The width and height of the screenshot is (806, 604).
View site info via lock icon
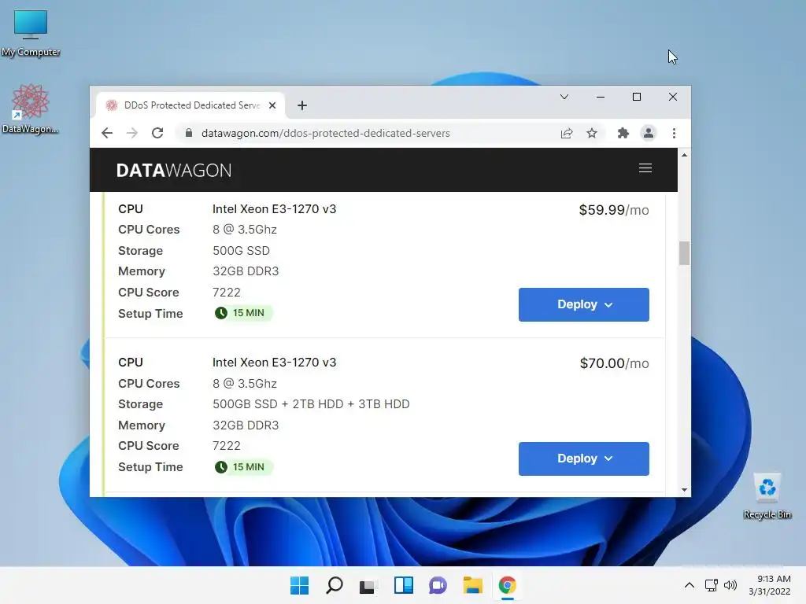point(189,133)
